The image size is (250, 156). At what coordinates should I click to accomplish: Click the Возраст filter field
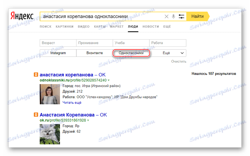pos(58,43)
